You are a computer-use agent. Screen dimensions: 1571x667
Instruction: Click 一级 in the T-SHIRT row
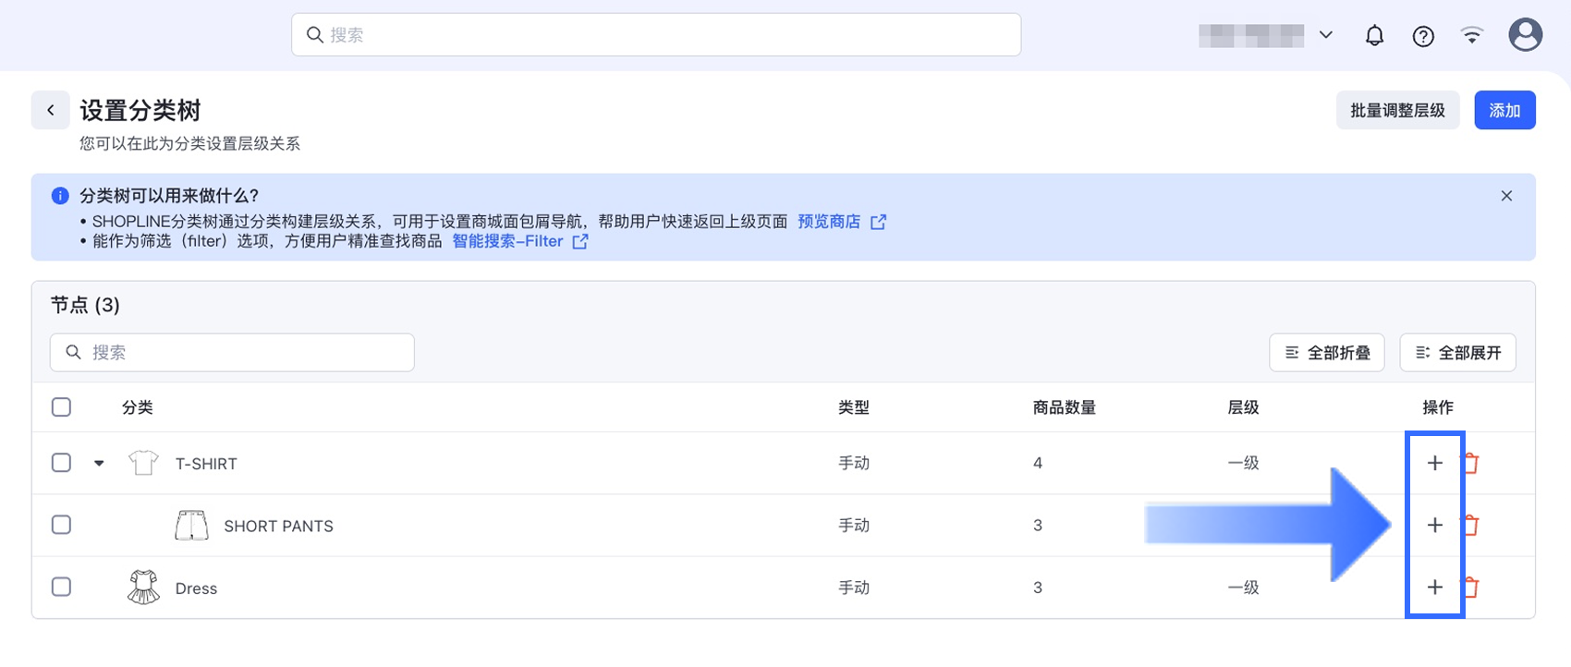[x=1243, y=463]
